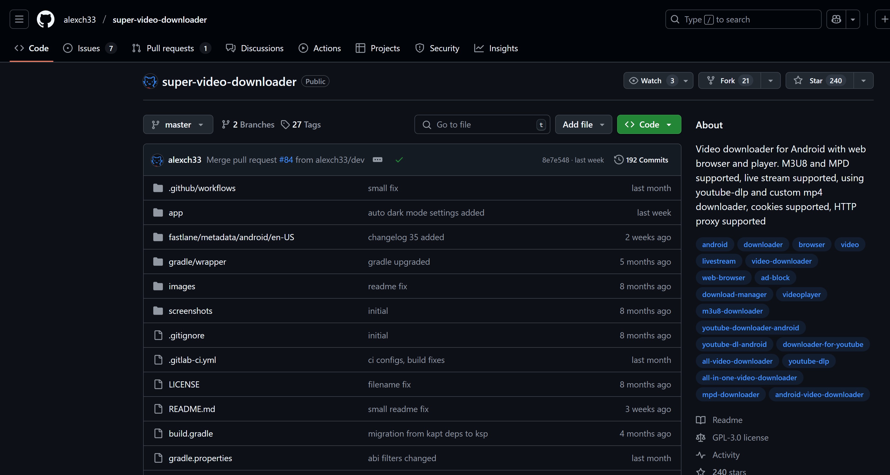Viewport: 890px width, 475px height.
Task: Click 'auto dark mode settings added' commit message
Action: (426, 213)
